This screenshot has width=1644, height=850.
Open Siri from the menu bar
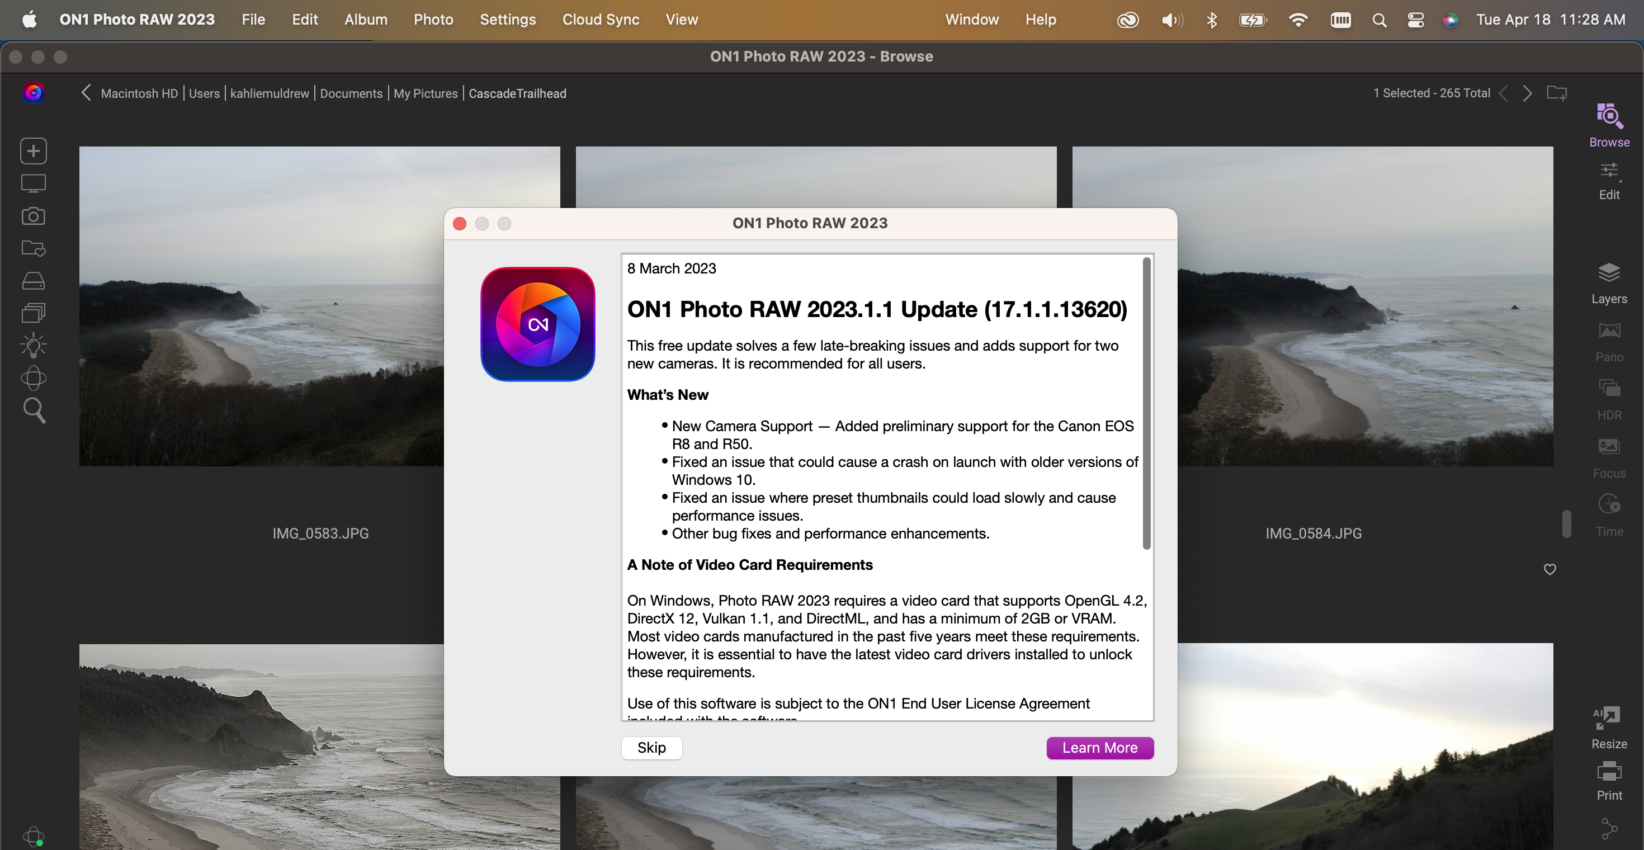1451,20
